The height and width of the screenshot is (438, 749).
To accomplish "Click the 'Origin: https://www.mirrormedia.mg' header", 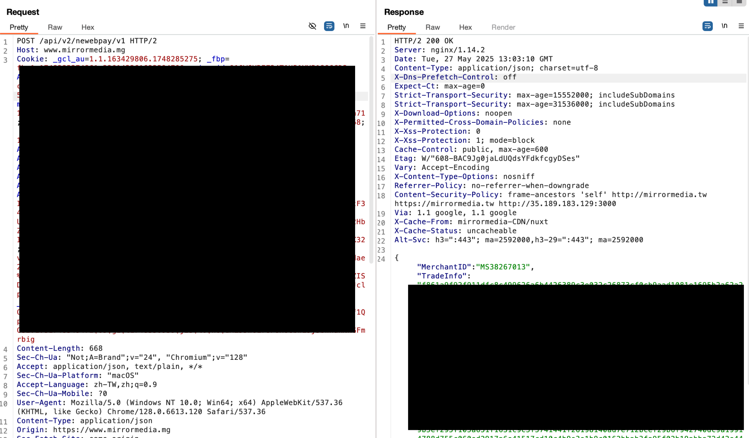I will 94,430.
